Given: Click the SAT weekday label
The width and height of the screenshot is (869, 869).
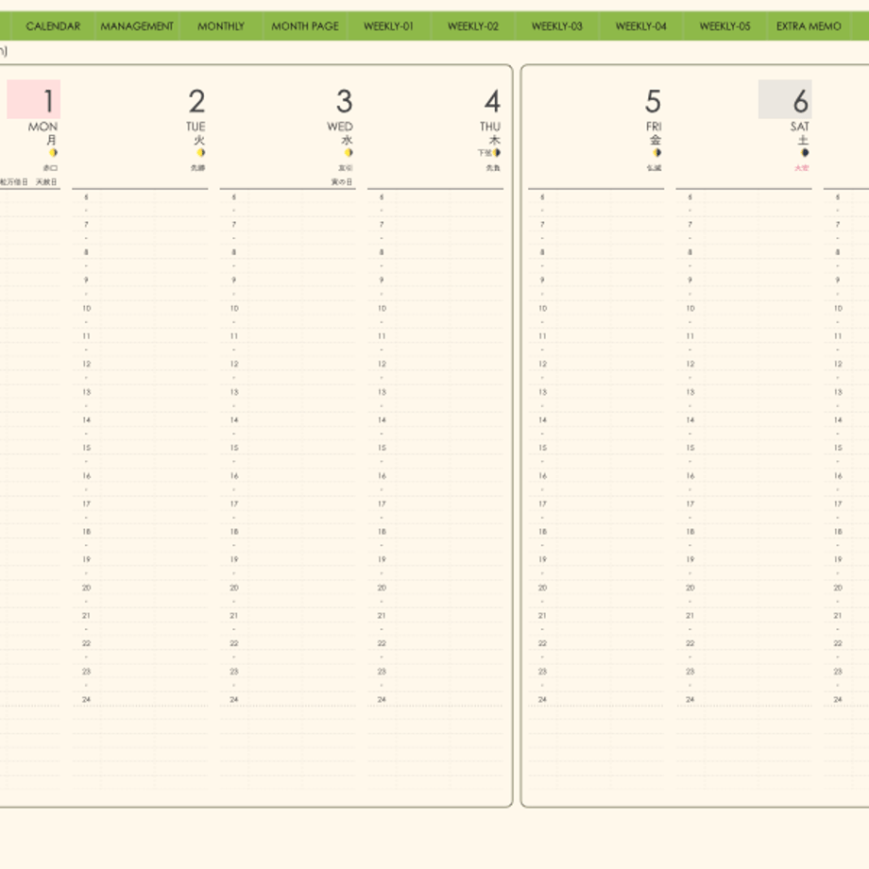Looking at the screenshot, I should [x=800, y=127].
